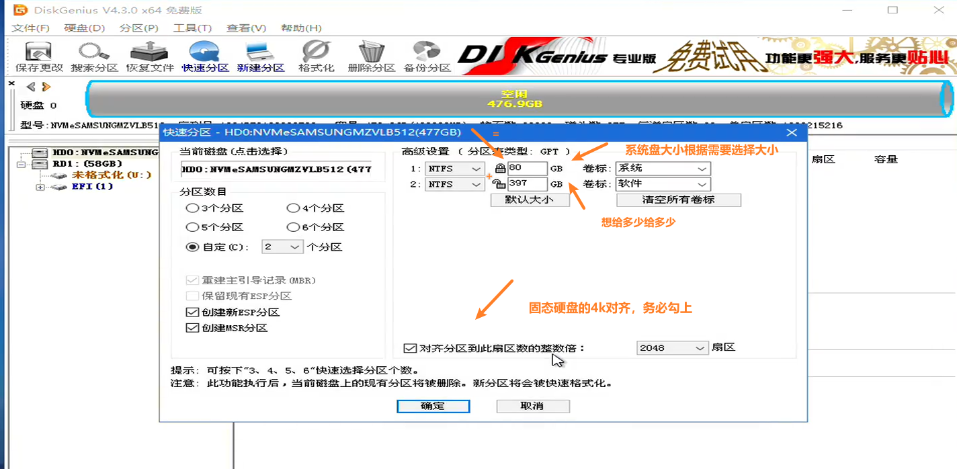Screen dimensions: 957x469
Task: Collapse the RD1:(58GB) tree node
Action: (x=22, y=164)
